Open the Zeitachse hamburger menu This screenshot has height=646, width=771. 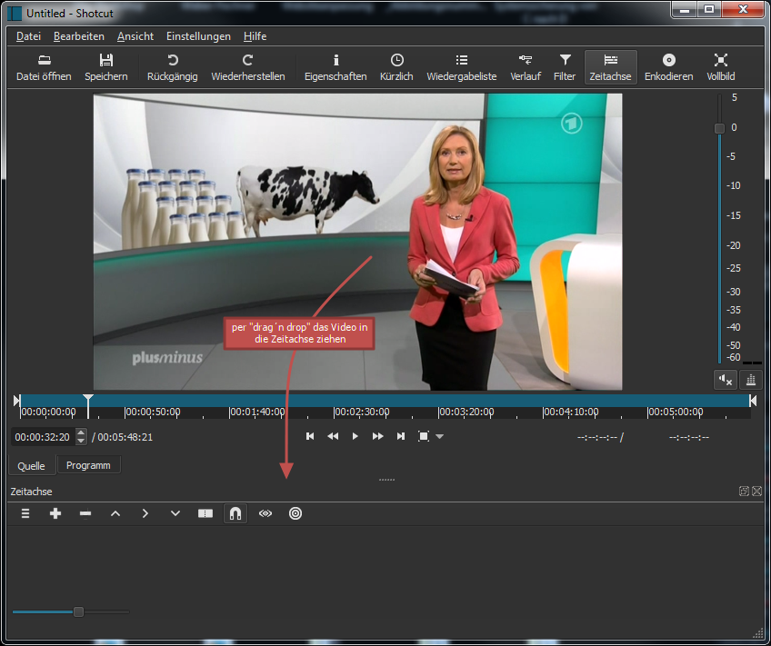pos(25,513)
